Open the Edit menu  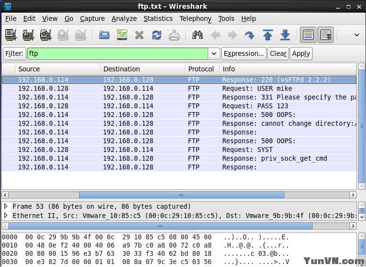29,18
